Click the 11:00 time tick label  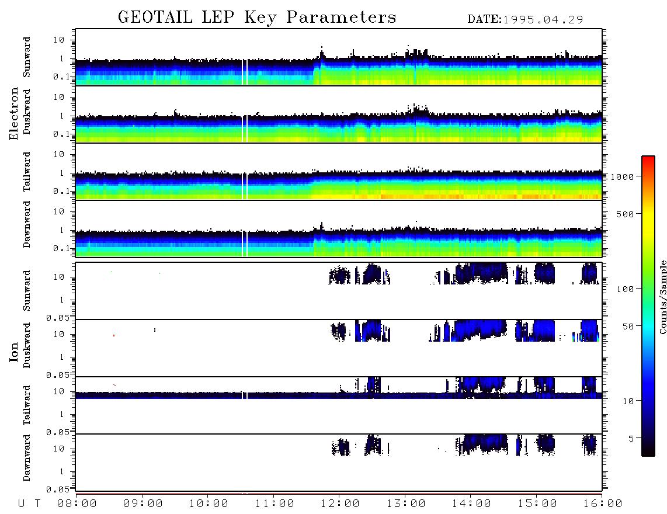click(275, 503)
